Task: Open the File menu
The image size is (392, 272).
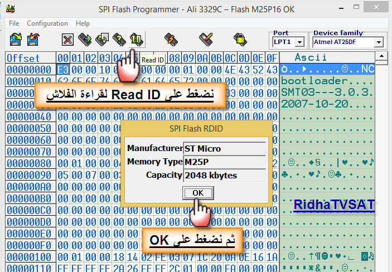Action: click(x=14, y=23)
